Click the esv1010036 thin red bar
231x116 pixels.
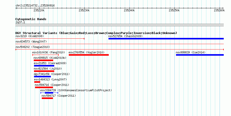pos(45,55)
